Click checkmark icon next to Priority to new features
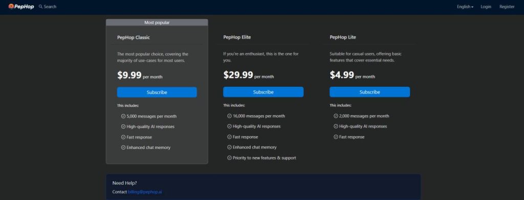The width and height of the screenshot is (524, 200). point(230,158)
